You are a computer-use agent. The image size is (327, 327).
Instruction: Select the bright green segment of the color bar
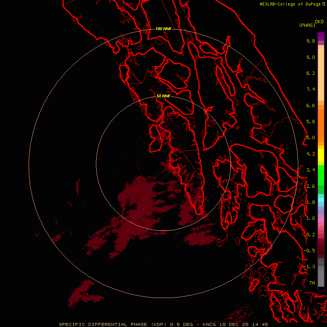pyautogui.click(x=321, y=175)
